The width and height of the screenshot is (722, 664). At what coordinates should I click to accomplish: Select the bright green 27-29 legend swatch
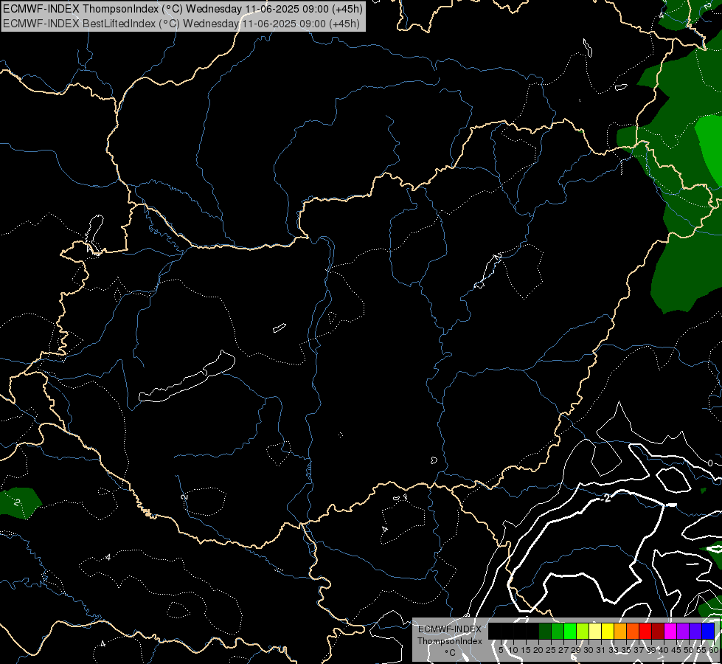[570, 631]
